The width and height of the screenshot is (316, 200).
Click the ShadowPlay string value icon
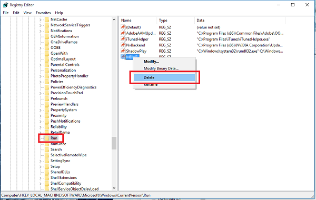point(123,51)
